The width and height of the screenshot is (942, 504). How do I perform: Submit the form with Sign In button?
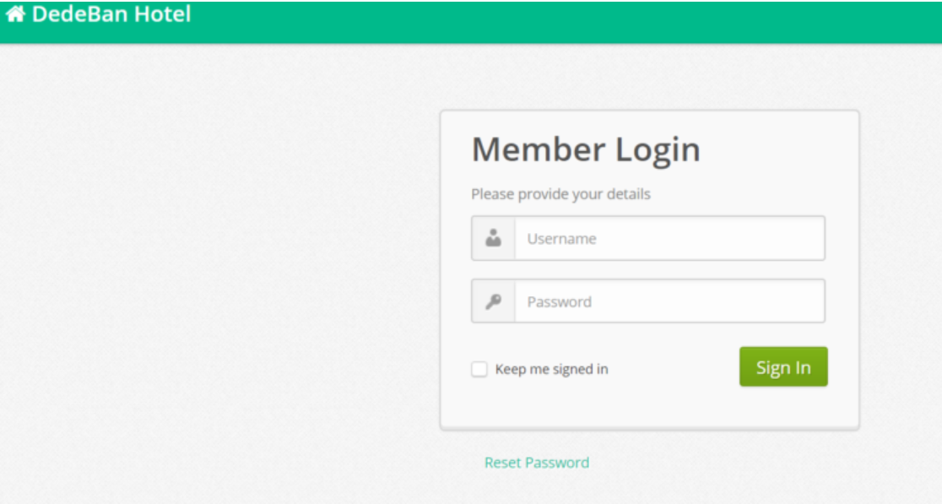pyautogui.click(x=783, y=366)
